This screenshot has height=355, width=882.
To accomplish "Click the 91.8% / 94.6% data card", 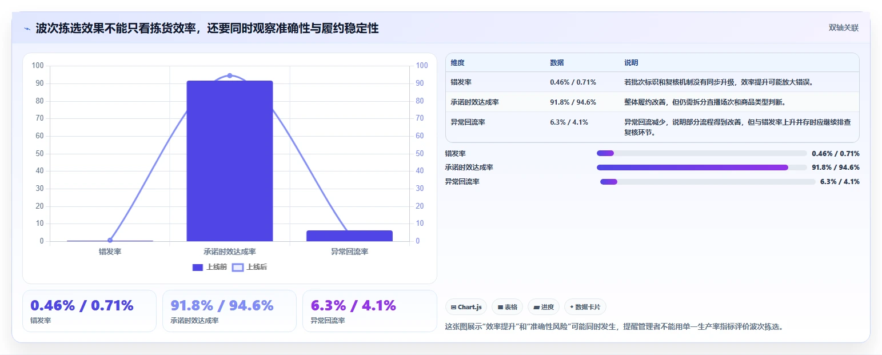I will pyautogui.click(x=229, y=311).
